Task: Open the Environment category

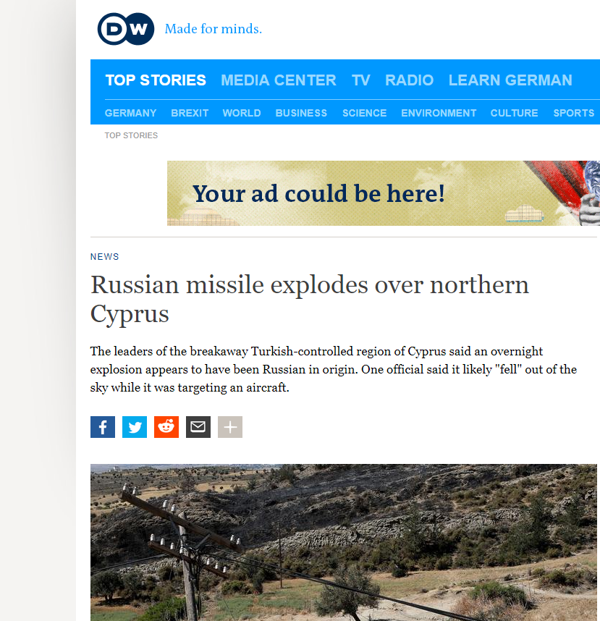Action: tap(439, 113)
